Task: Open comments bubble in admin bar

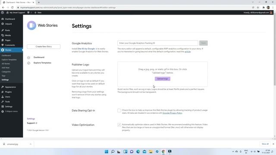Action: pyautogui.click(x=29, y=12)
